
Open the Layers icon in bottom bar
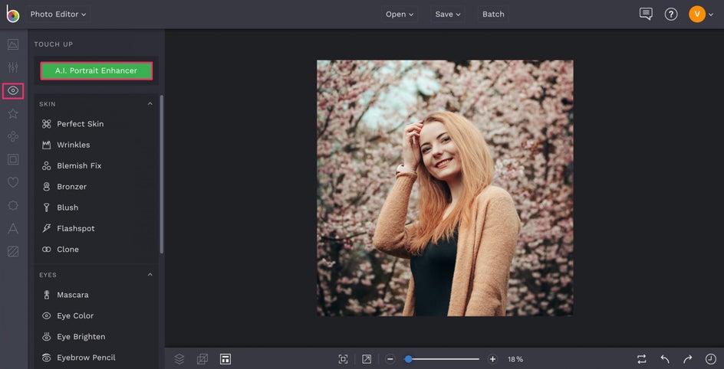coord(179,359)
